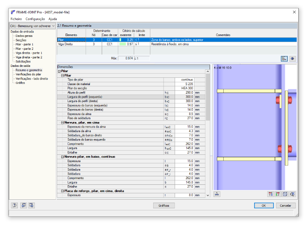308x231 pixels.
Task: Open 'Viga direita - parte 2' entry
Action: coord(29,58)
